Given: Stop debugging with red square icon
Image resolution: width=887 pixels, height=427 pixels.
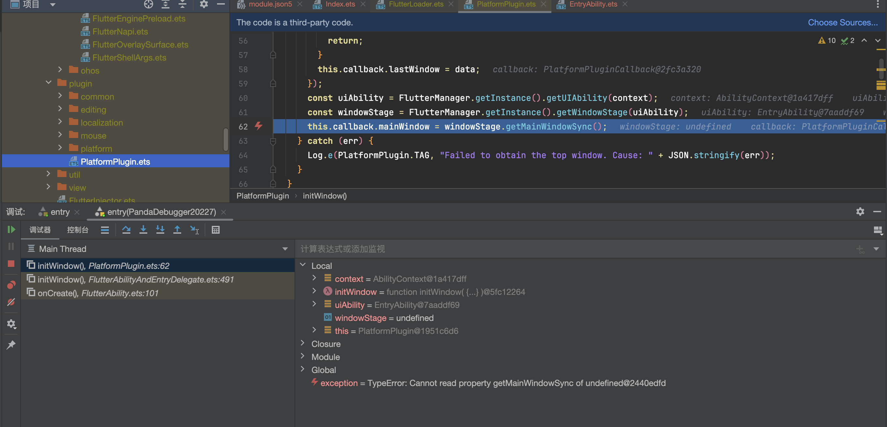Looking at the screenshot, I should click(x=11, y=264).
